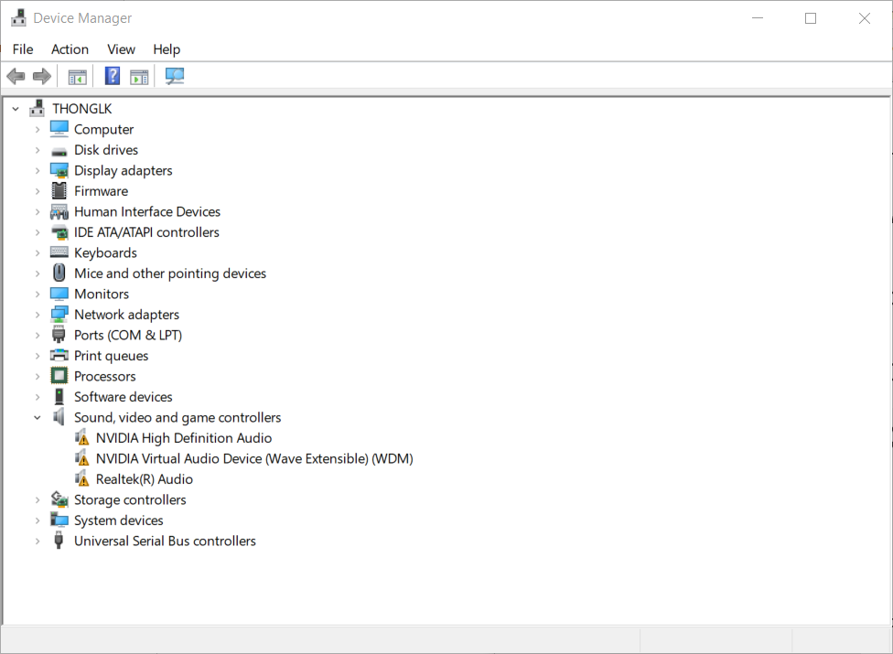Select the Ports (COM & LPT) label

tap(128, 336)
